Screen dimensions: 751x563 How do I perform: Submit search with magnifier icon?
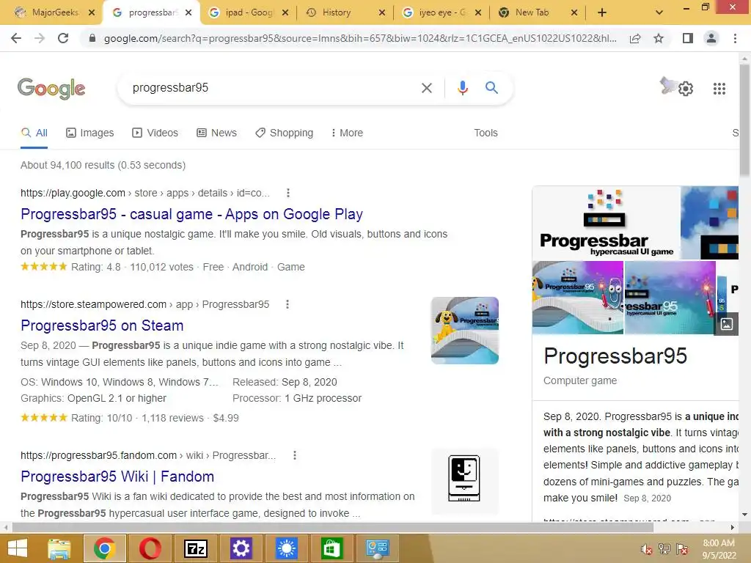491,88
